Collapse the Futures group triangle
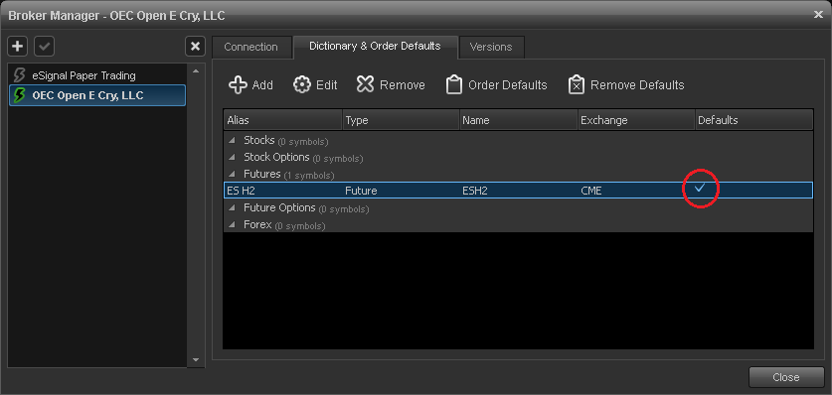Image resolution: width=832 pixels, height=395 pixels. [x=232, y=175]
